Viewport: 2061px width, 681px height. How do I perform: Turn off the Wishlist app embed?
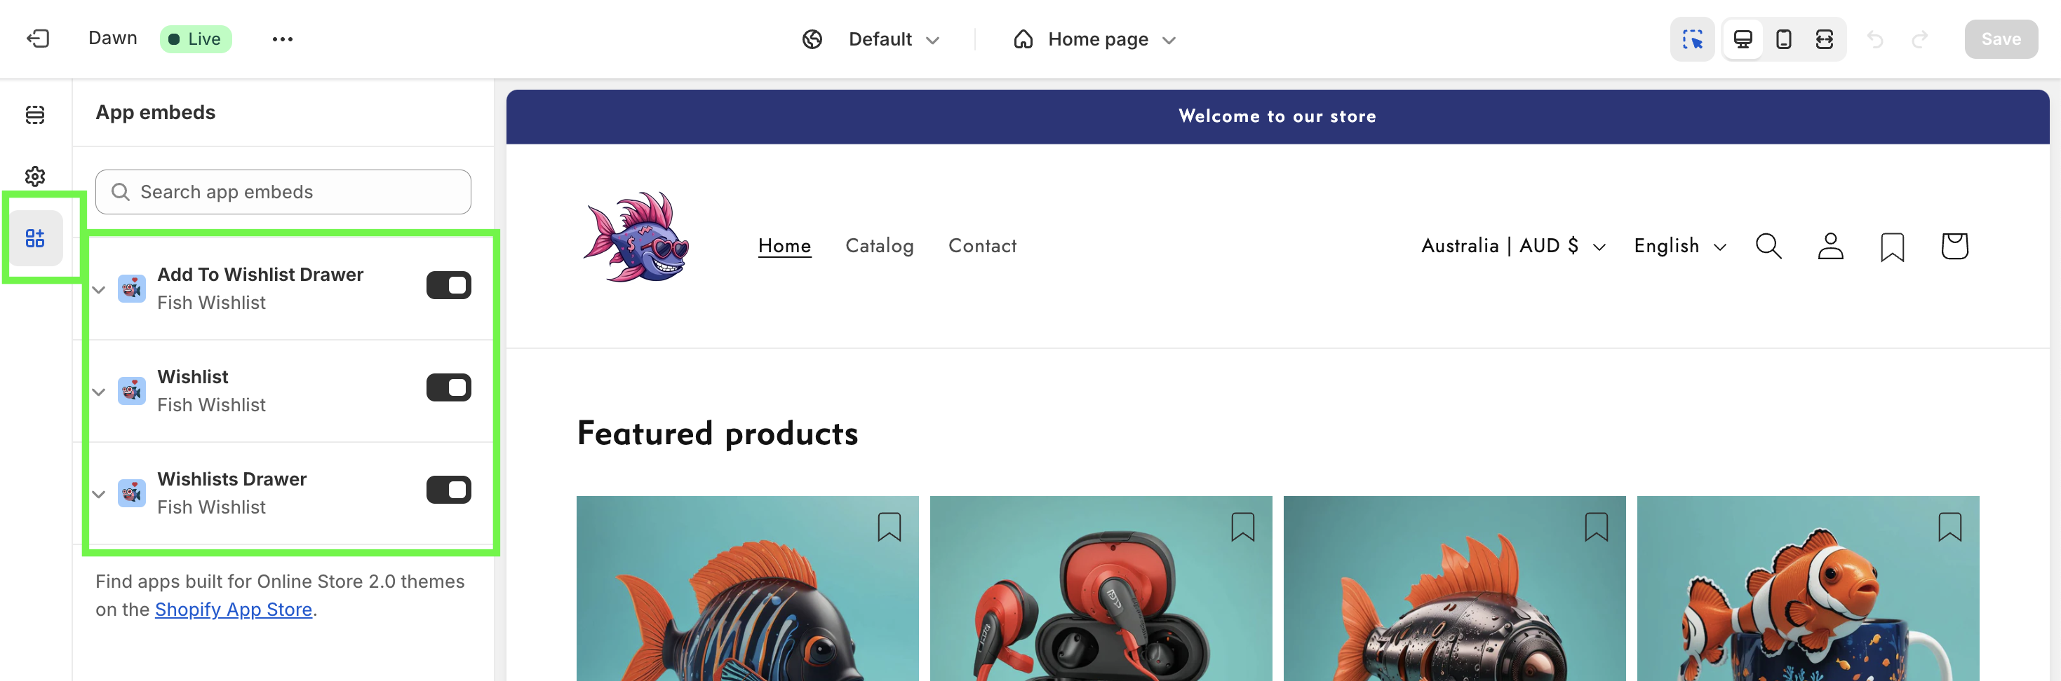448,387
